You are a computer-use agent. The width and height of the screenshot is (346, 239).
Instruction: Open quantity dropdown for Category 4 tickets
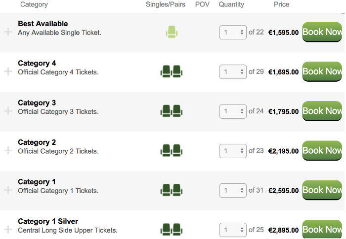[233, 72]
